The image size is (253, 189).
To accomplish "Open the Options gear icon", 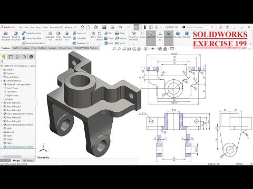I will click(157, 27).
